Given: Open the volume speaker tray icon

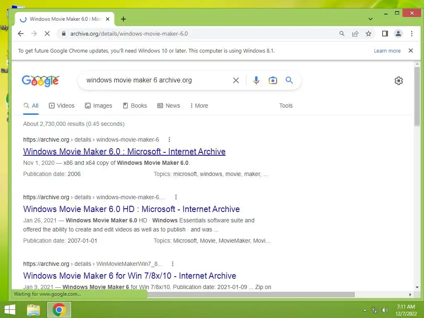Looking at the screenshot, I should pos(385,310).
